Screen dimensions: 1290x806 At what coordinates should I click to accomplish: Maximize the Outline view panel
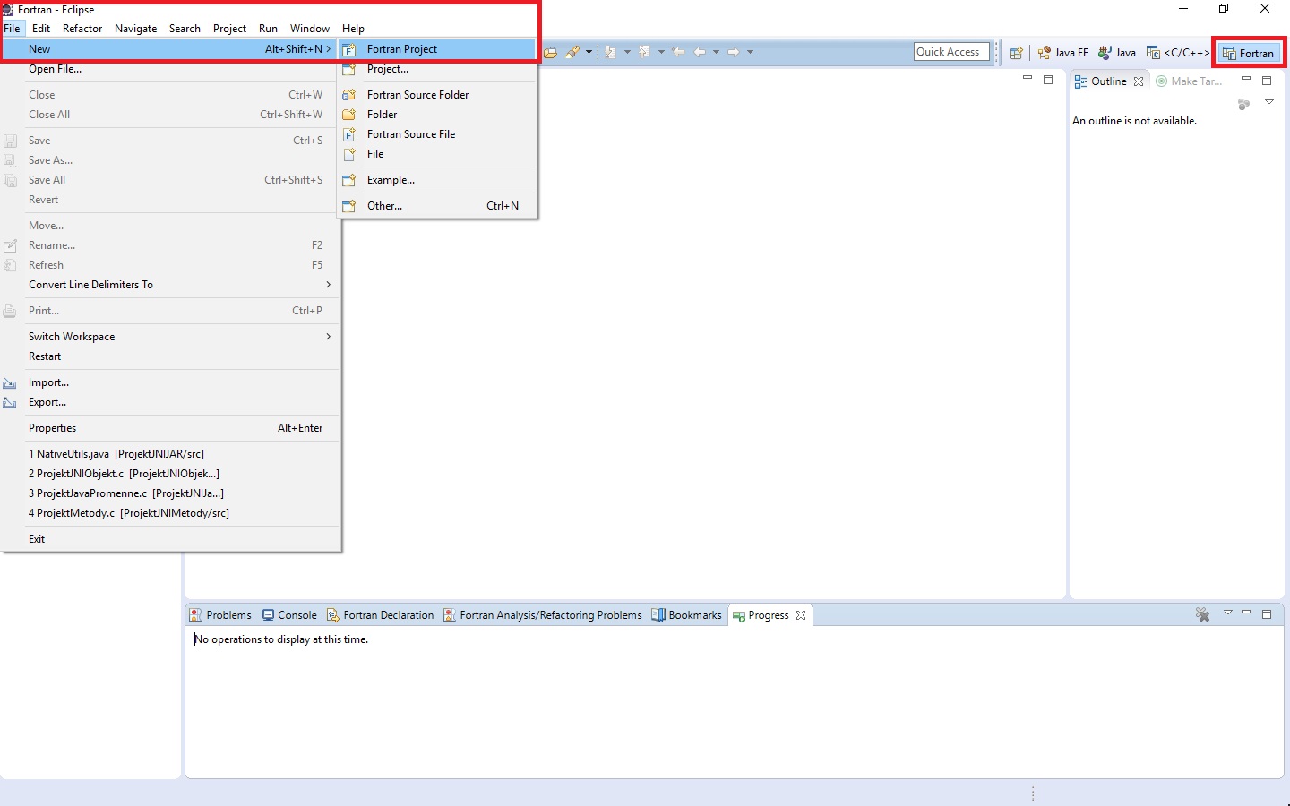1267,81
